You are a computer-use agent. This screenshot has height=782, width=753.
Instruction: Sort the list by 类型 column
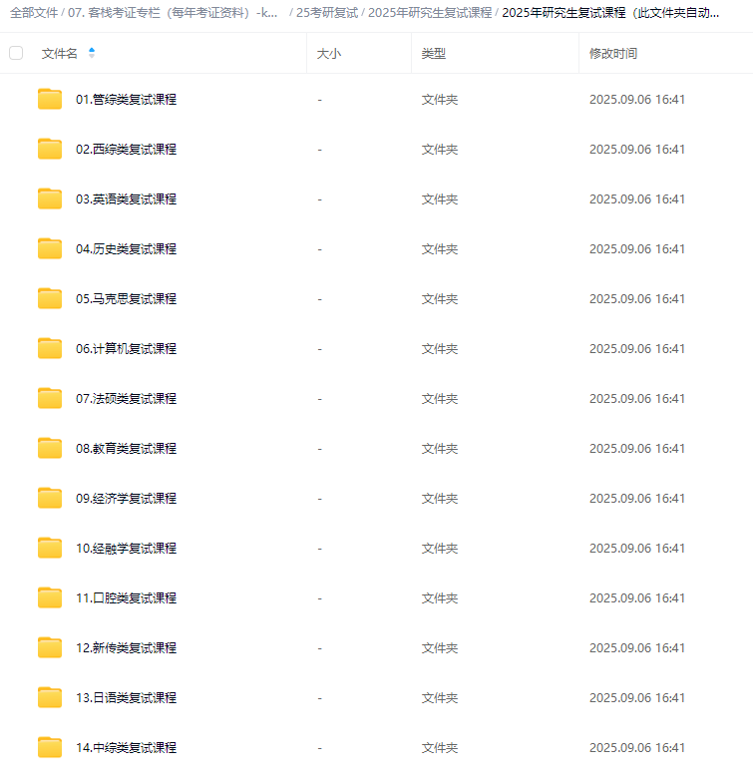(x=433, y=54)
